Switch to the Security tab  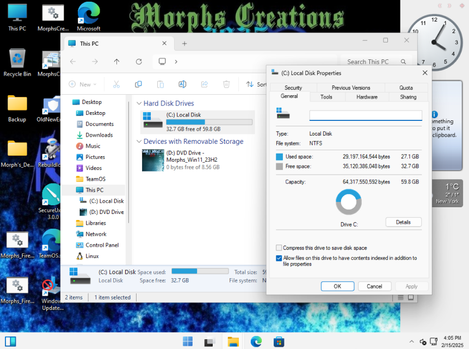pyautogui.click(x=293, y=88)
